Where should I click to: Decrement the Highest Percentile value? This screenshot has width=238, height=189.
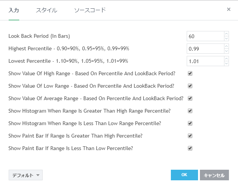[226, 51]
